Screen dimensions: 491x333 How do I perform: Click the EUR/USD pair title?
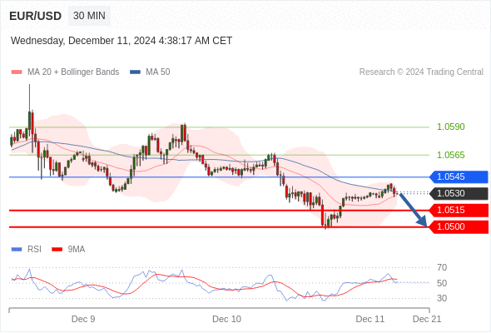[36, 16]
